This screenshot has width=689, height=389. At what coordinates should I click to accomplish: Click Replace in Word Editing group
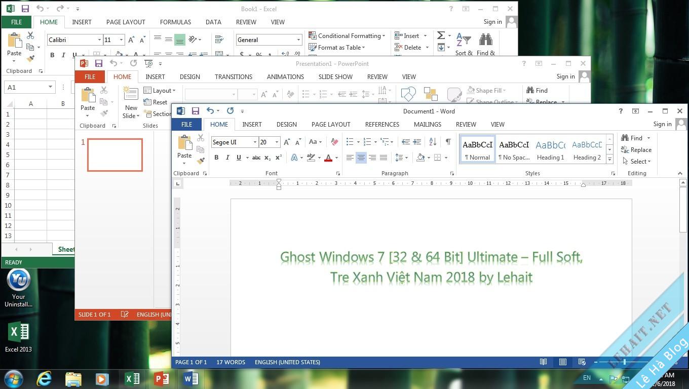pos(636,150)
